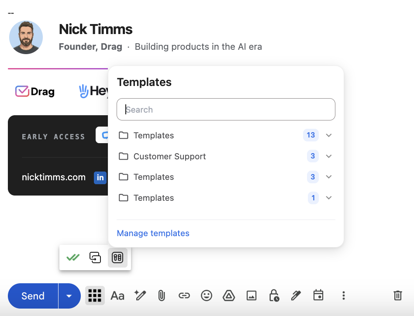The image size is (414, 316).
Task: Click the nicktimms.com link in signature
Action: point(54,177)
